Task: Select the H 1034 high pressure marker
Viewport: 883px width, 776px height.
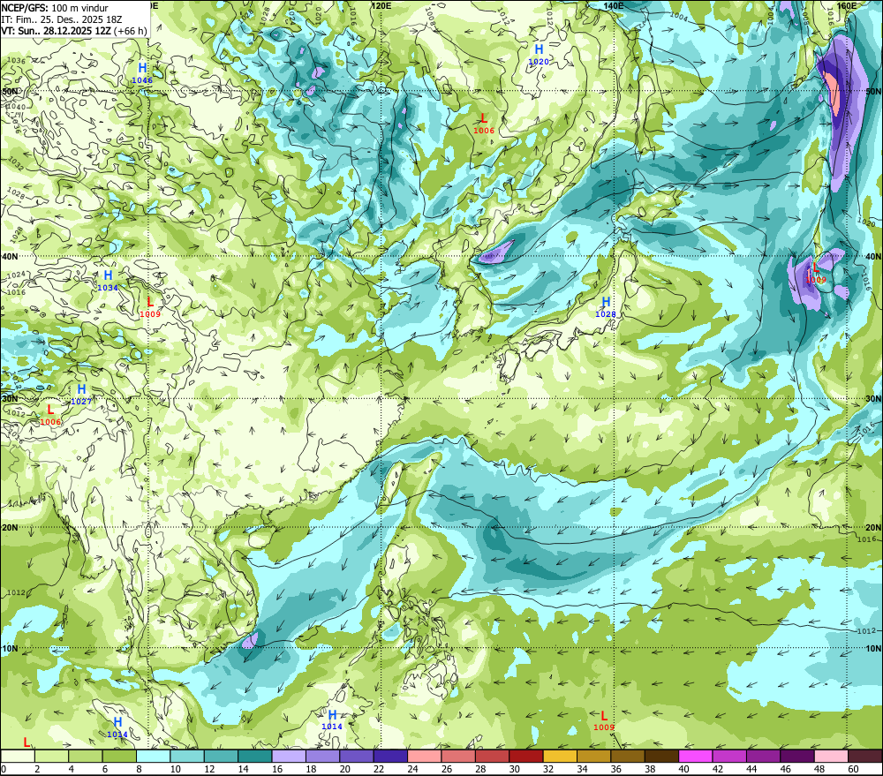Action: [x=108, y=281]
